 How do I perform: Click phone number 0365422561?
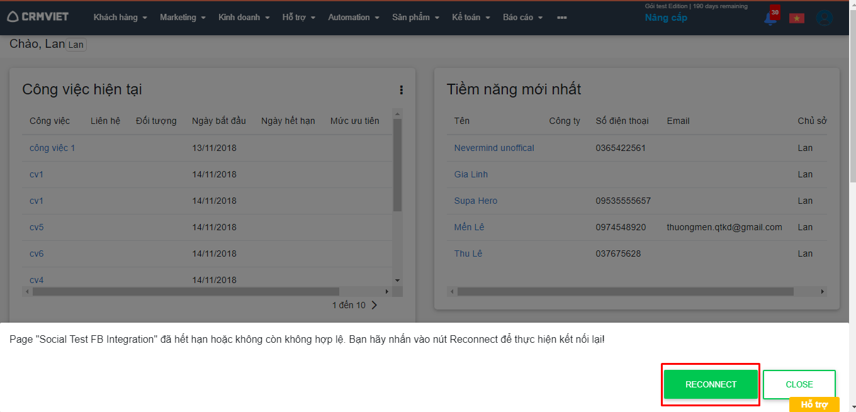[621, 148]
